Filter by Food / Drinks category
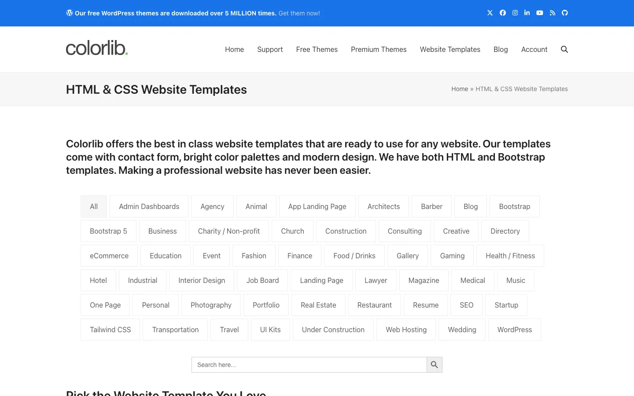The width and height of the screenshot is (634, 396). 354,256
